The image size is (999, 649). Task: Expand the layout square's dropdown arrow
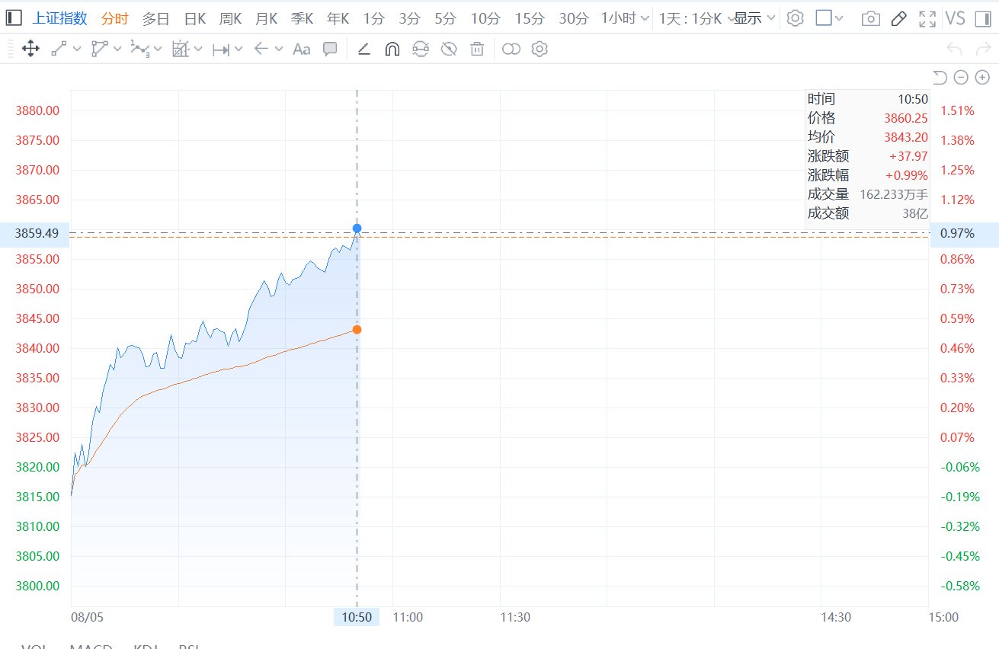point(840,18)
